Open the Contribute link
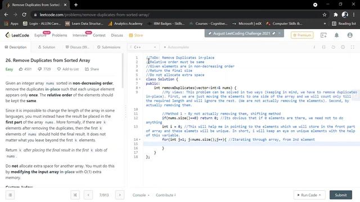The image size is (360, 202). [x=165, y=195]
